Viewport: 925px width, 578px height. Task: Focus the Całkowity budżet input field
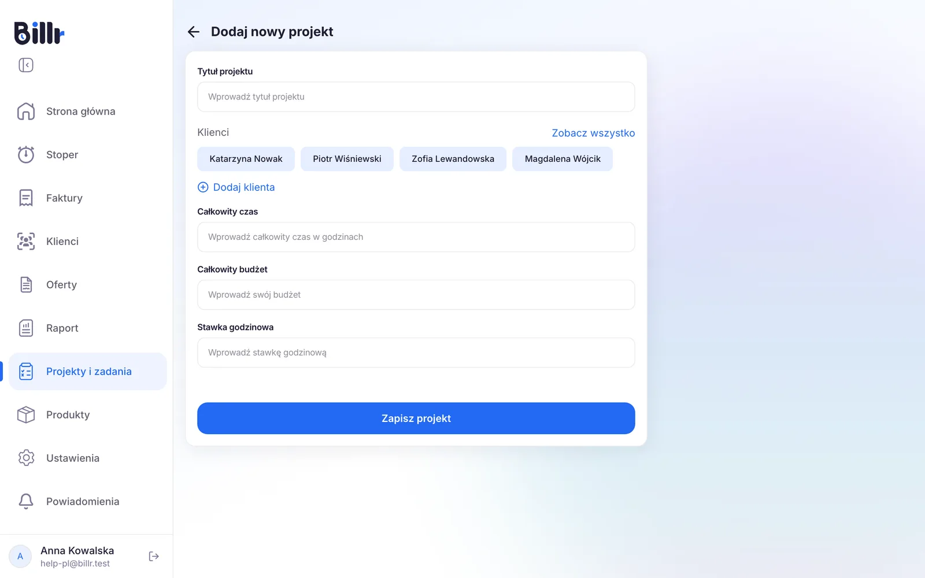pyautogui.click(x=416, y=295)
